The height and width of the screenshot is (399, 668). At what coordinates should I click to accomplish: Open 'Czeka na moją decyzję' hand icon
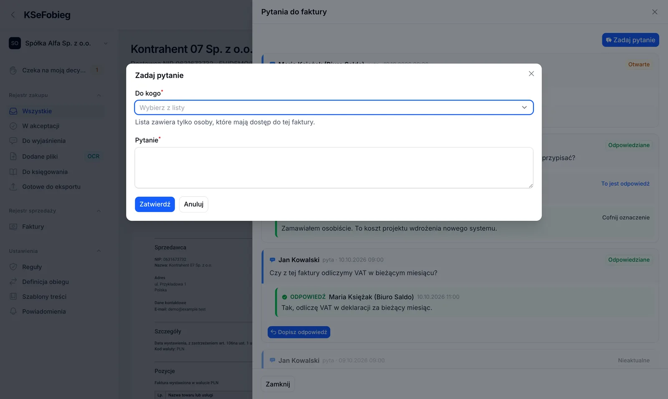tap(13, 70)
